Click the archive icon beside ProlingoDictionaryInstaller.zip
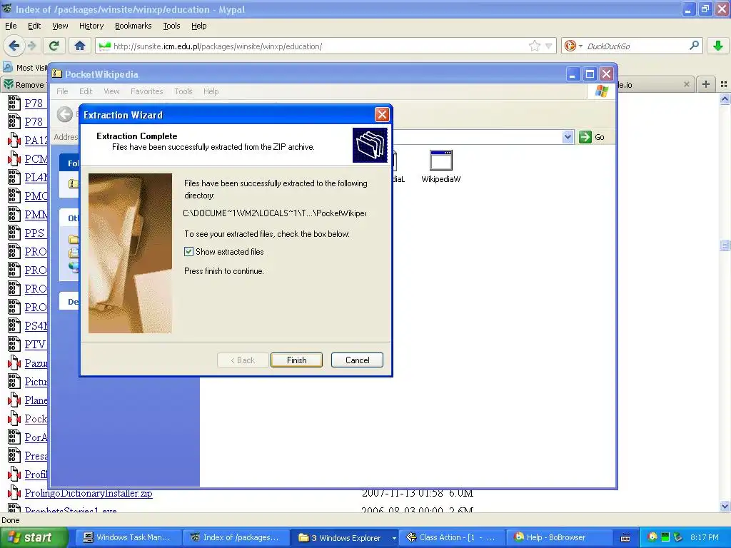Viewport: 731px width, 548px height. tap(14, 493)
